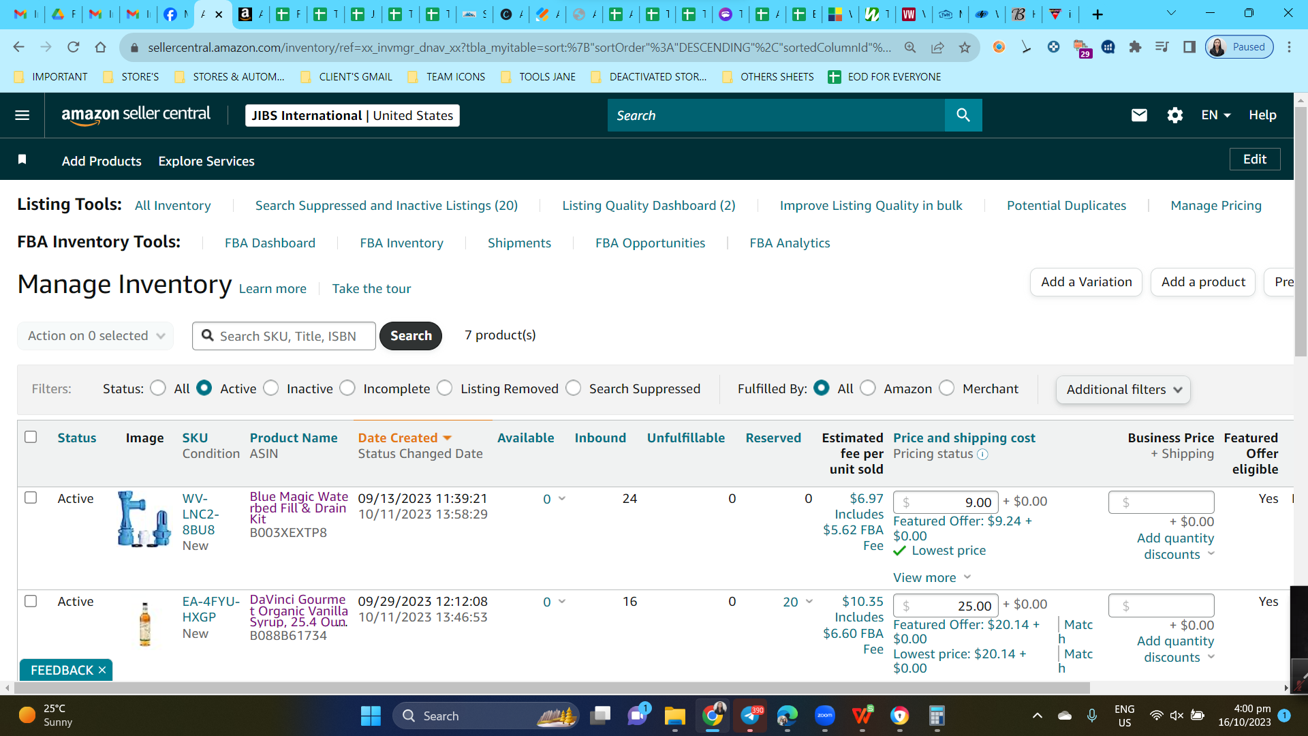Click the bookmark flag icon beside Add Products
The height and width of the screenshot is (736, 1308).
click(x=22, y=159)
